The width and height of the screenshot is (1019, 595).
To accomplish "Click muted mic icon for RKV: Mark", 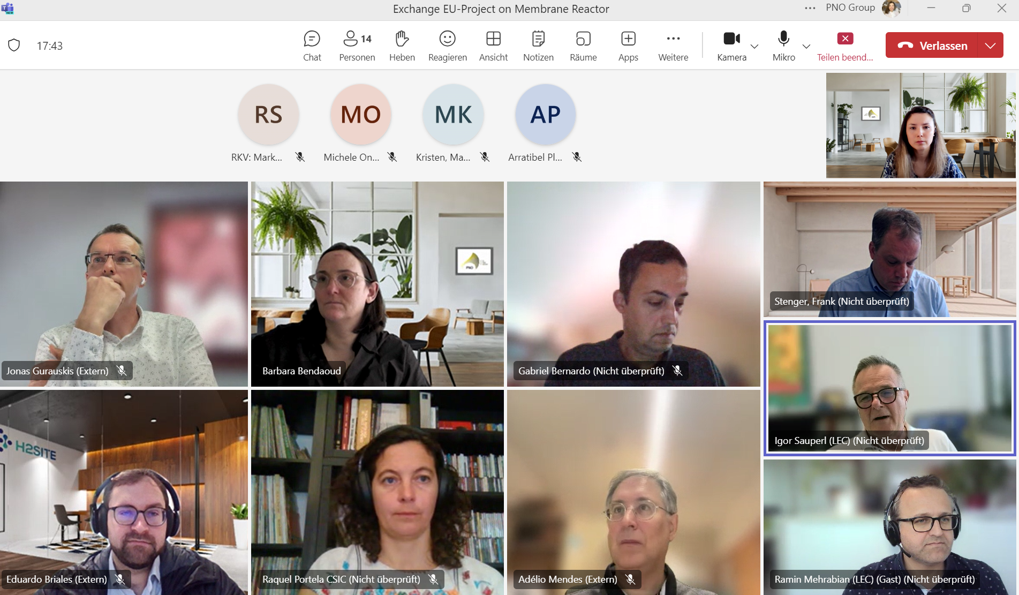I will [300, 157].
